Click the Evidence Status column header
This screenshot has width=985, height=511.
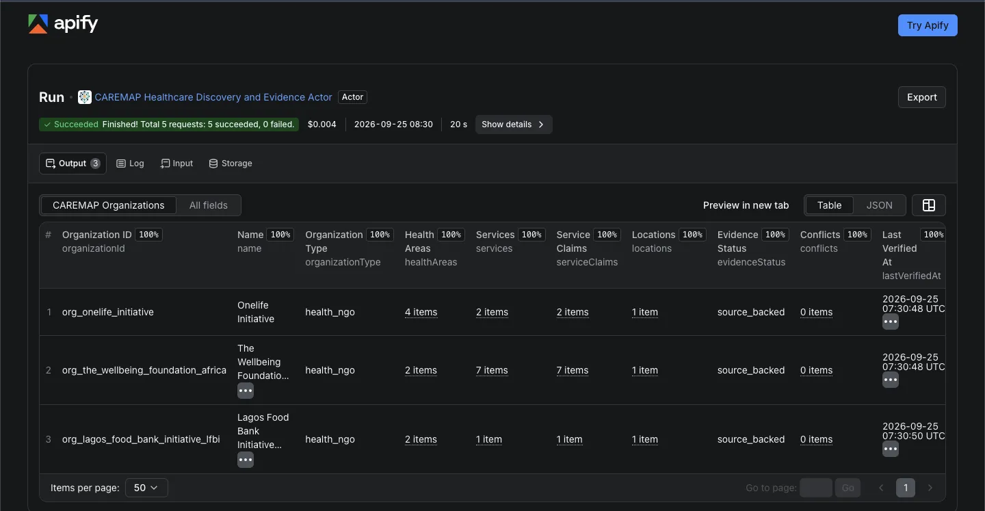coord(753,248)
